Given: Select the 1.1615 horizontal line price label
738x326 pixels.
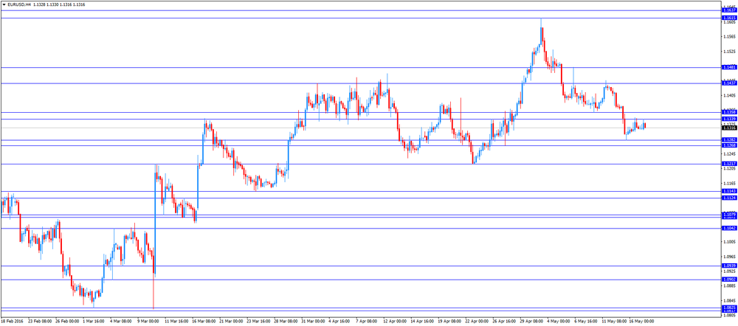Looking at the screenshot, I should tap(728, 18).
